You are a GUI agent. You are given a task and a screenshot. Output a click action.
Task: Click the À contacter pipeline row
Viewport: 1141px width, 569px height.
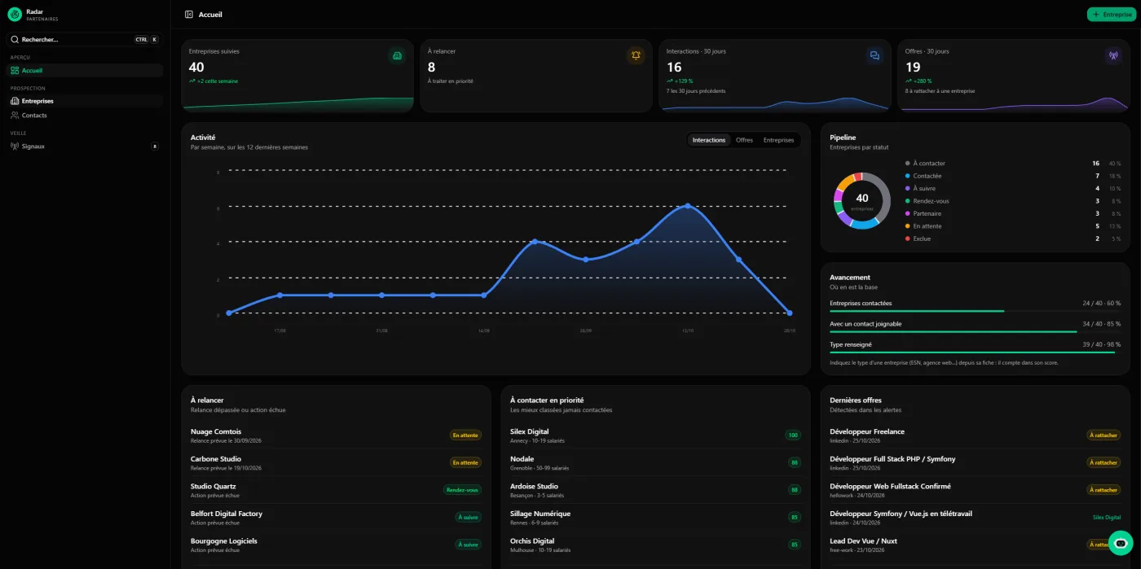point(1013,164)
